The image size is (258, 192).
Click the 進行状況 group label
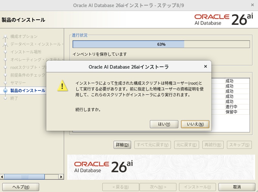click(80, 35)
